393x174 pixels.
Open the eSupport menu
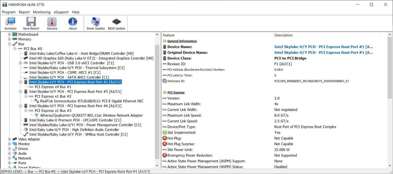[61, 12]
